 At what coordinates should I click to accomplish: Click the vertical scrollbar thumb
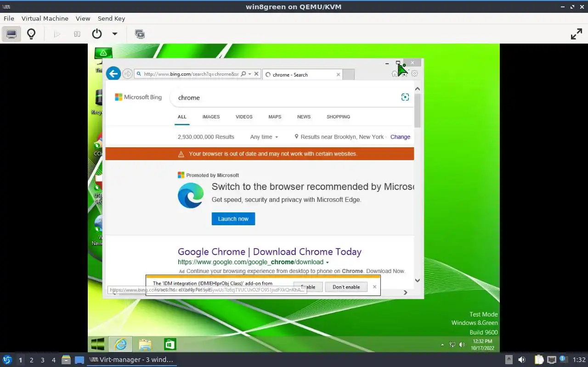click(x=418, y=110)
